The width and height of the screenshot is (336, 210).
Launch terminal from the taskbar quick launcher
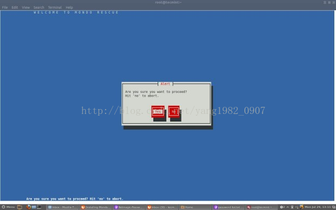39,207
